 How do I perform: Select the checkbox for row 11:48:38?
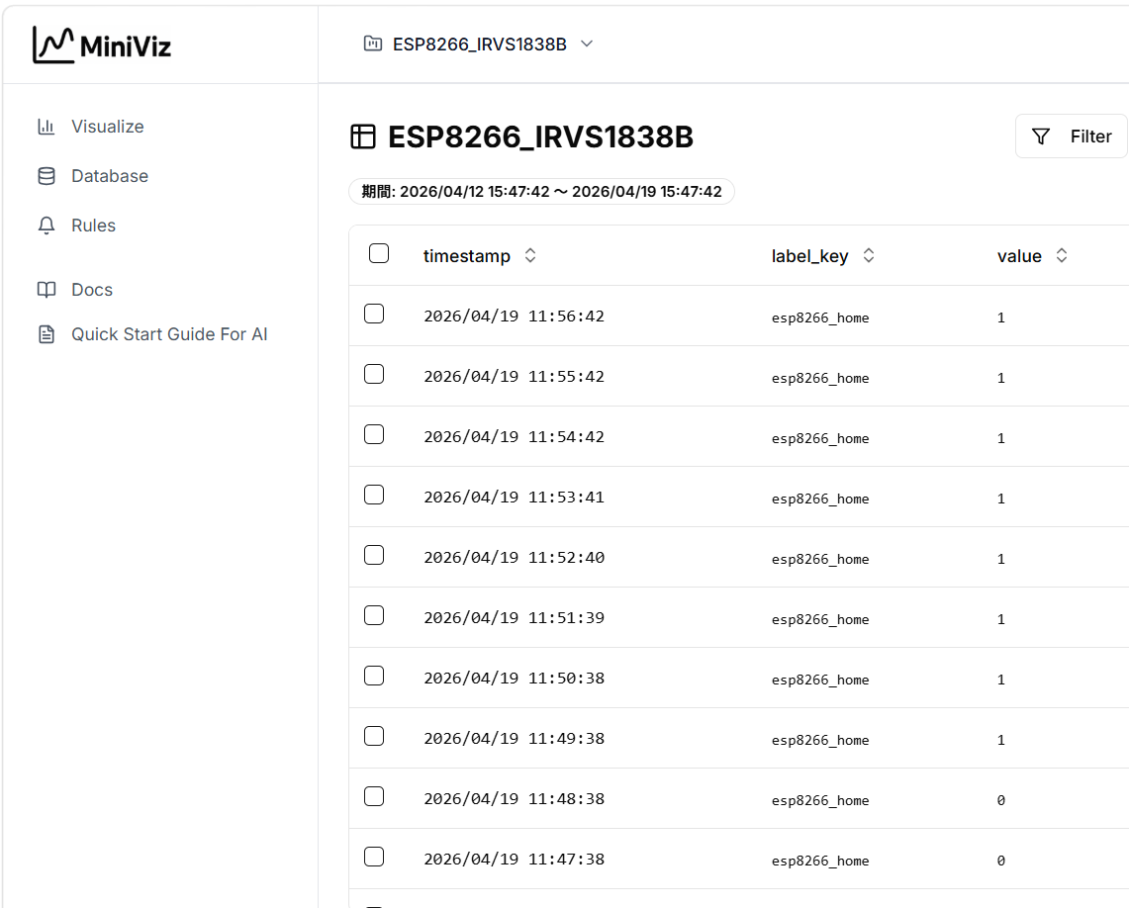pos(374,796)
